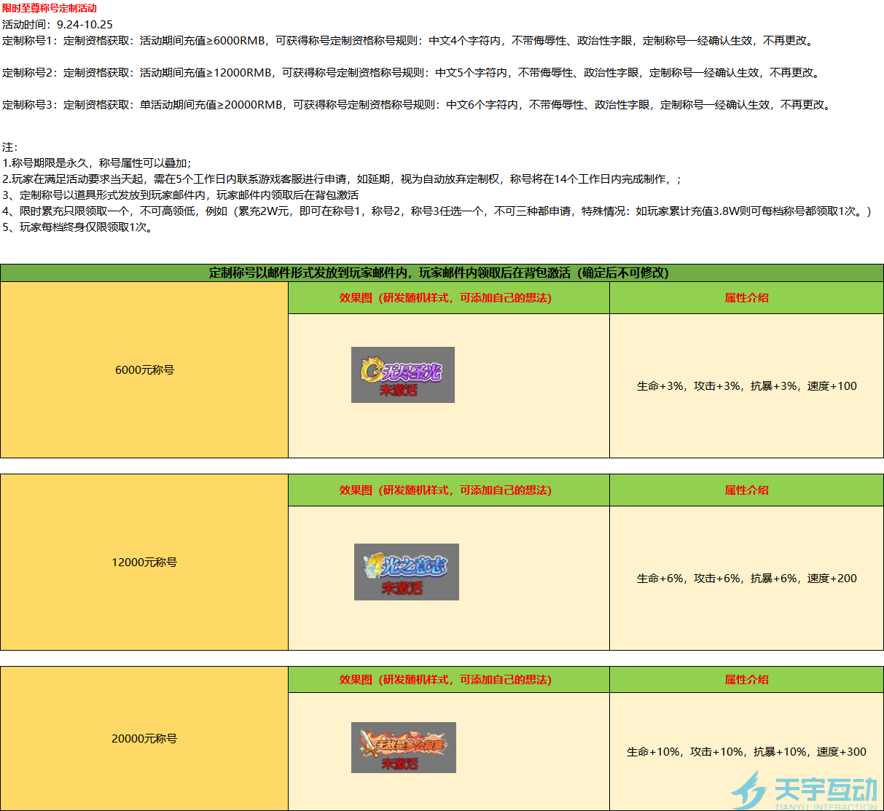Click the 效果图 header in the 20000元称号 table
This screenshot has height=811, width=884.
click(x=449, y=680)
